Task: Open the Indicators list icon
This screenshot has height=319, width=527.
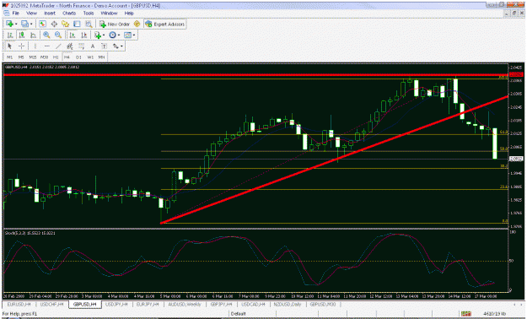Action: tap(98, 35)
